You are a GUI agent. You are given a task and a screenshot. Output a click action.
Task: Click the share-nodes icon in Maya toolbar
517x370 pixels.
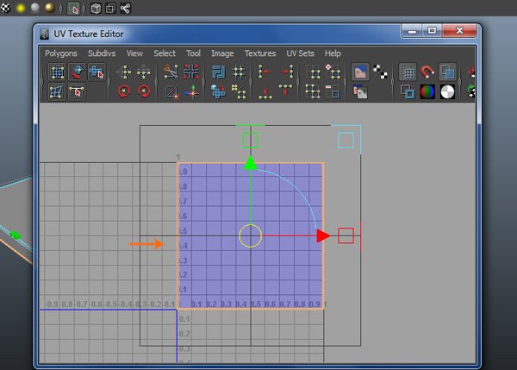(x=125, y=9)
